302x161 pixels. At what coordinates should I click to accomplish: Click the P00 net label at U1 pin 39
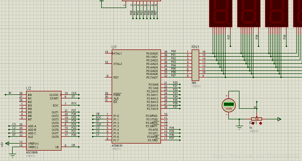174,51
